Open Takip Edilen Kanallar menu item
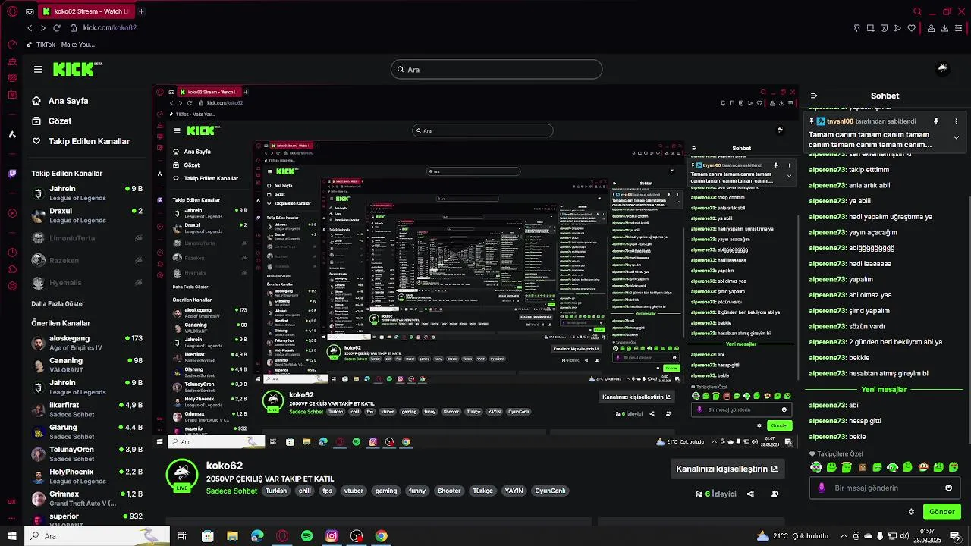971x546 pixels. (80, 141)
